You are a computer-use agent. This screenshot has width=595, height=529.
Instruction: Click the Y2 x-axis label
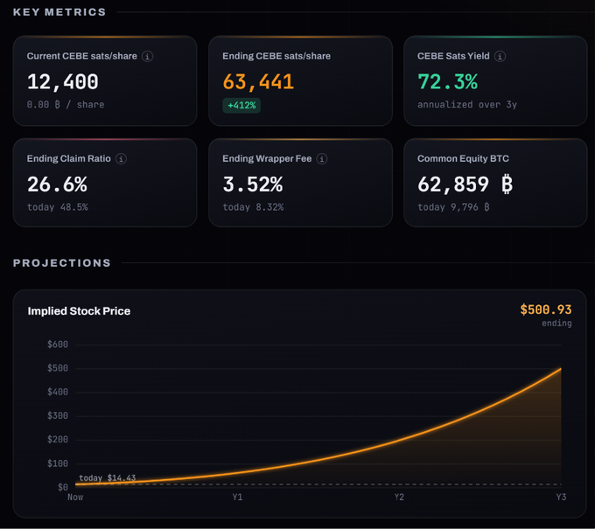point(399,498)
